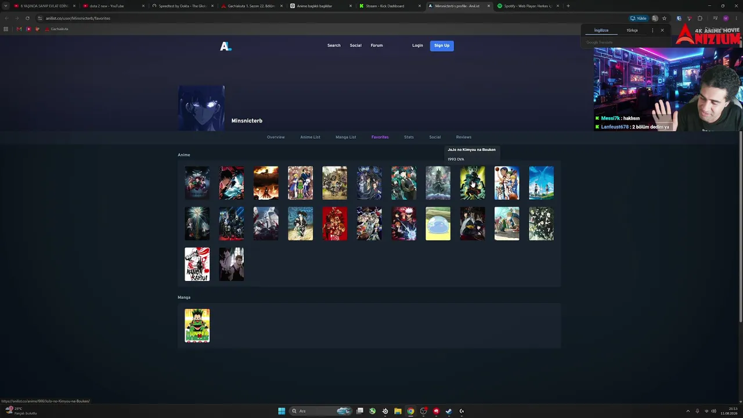Open Task View on the taskbar
743x418 pixels.
(x=360, y=411)
